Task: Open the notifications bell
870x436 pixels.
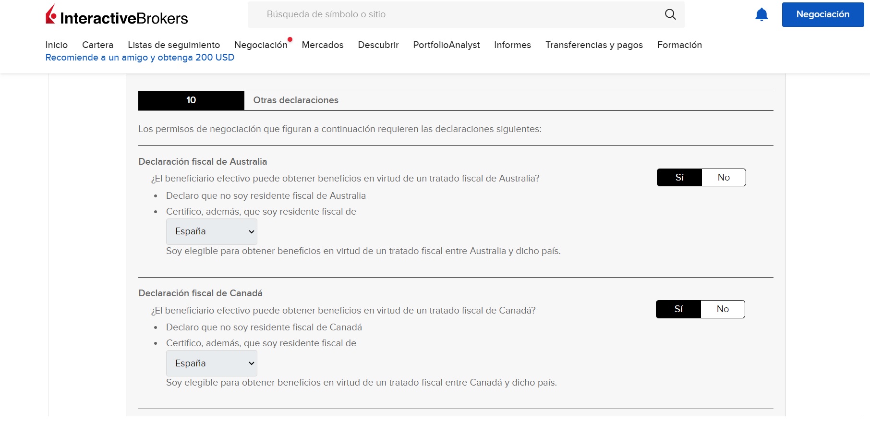Action: pos(761,14)
